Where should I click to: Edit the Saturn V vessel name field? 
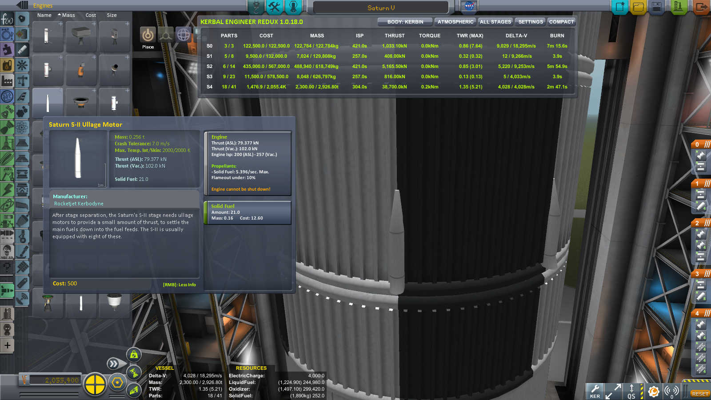tap(381, 8)
